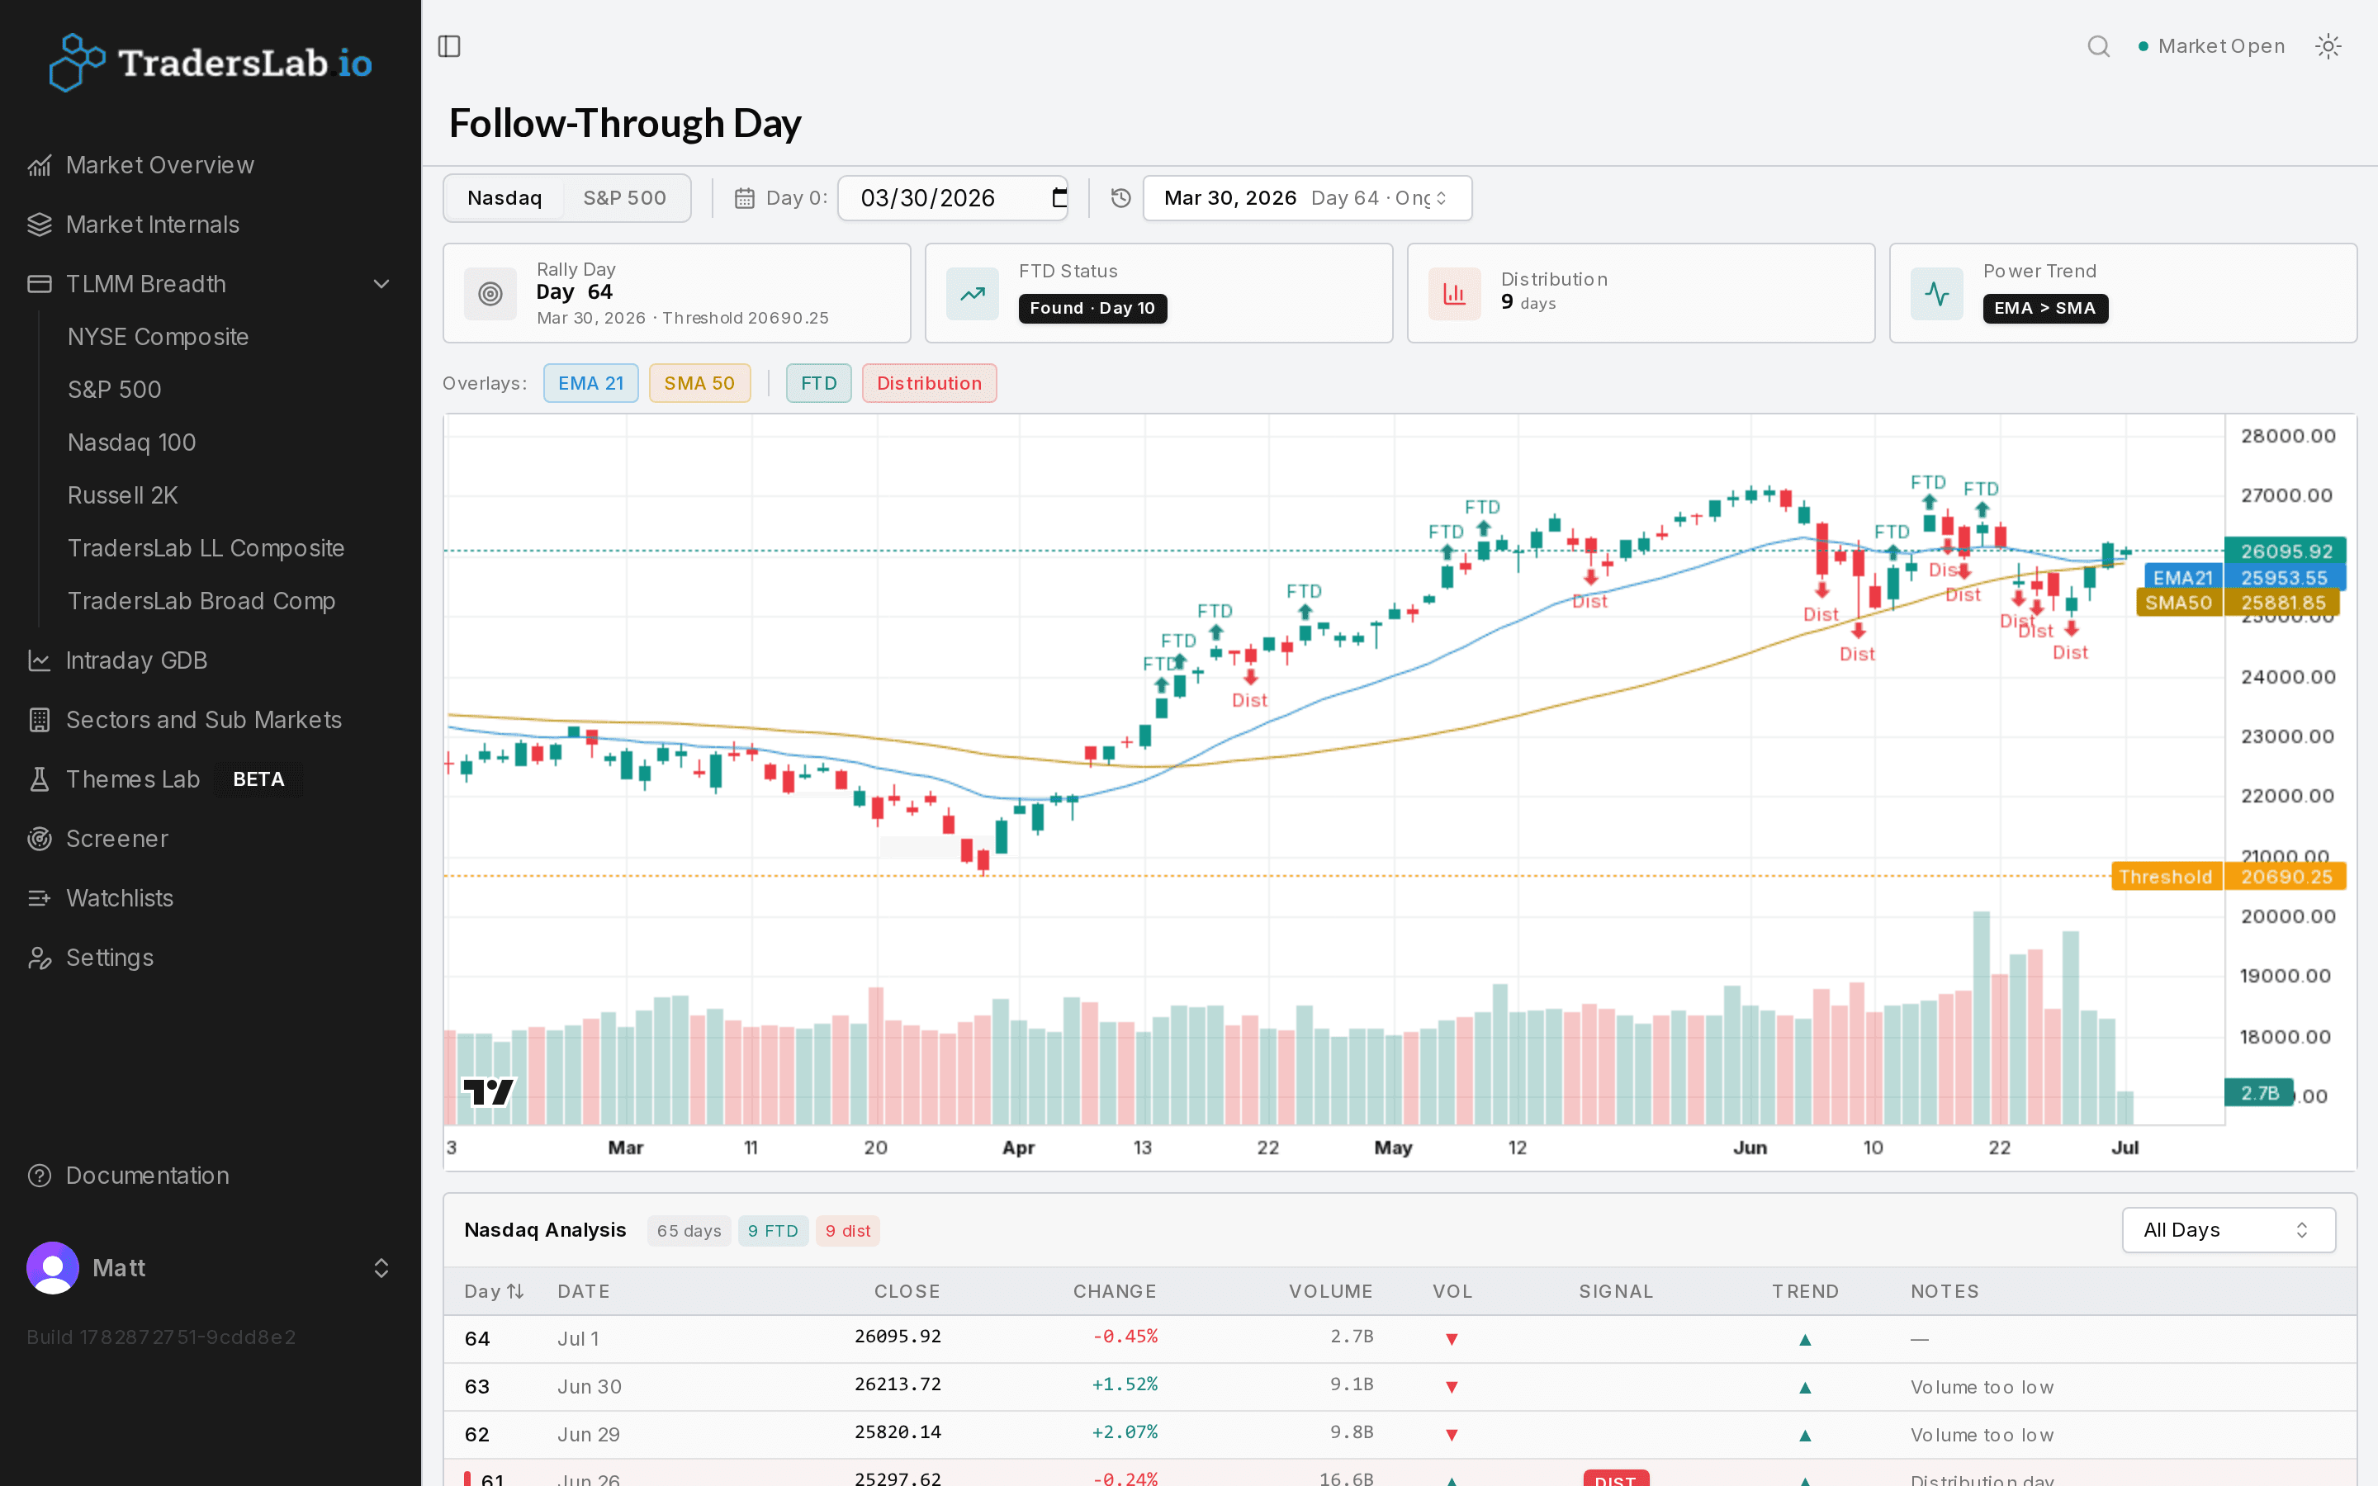Switch theme with the sun icon
The width and height of the screenshot is (2378, 1486).
pos(2328,46)
